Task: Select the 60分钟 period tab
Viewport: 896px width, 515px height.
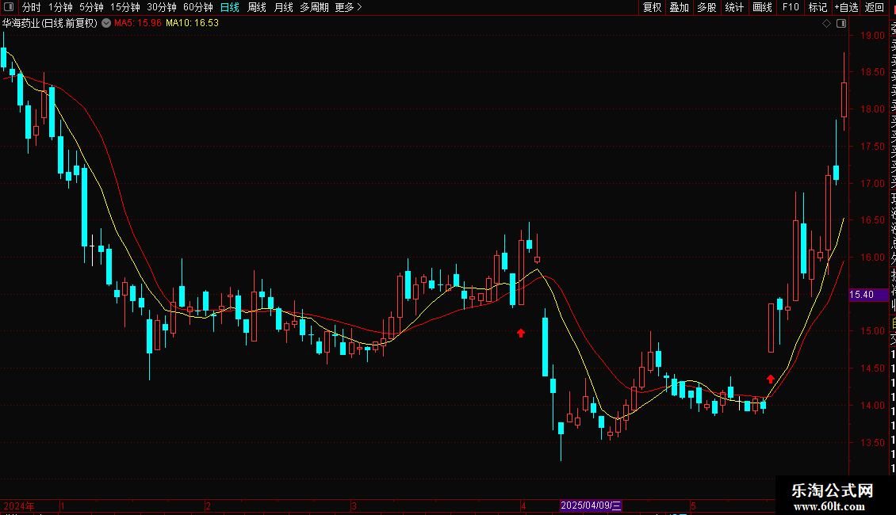Action: point(198,7)
